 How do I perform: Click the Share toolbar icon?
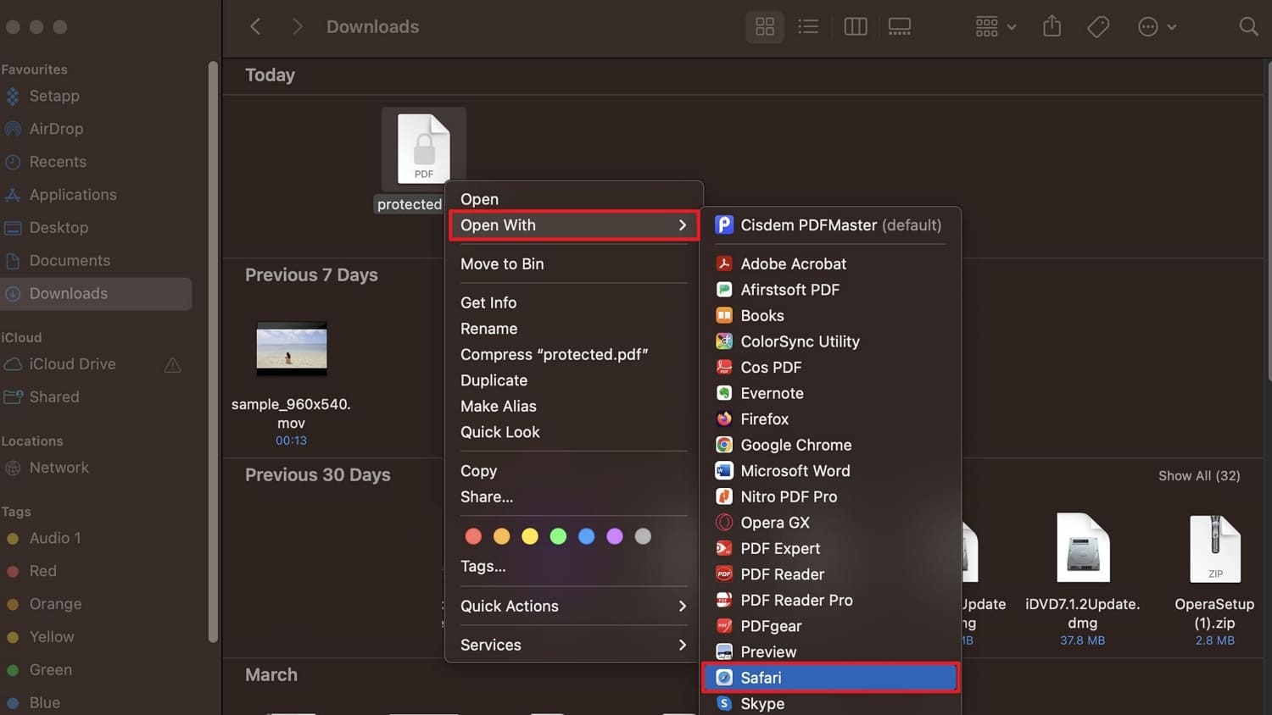click(x=1052, y=26)
